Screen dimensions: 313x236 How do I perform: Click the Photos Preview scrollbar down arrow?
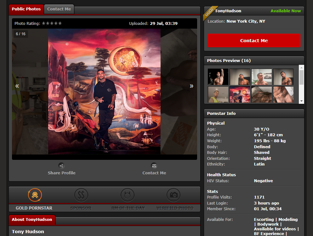(301, 101)
